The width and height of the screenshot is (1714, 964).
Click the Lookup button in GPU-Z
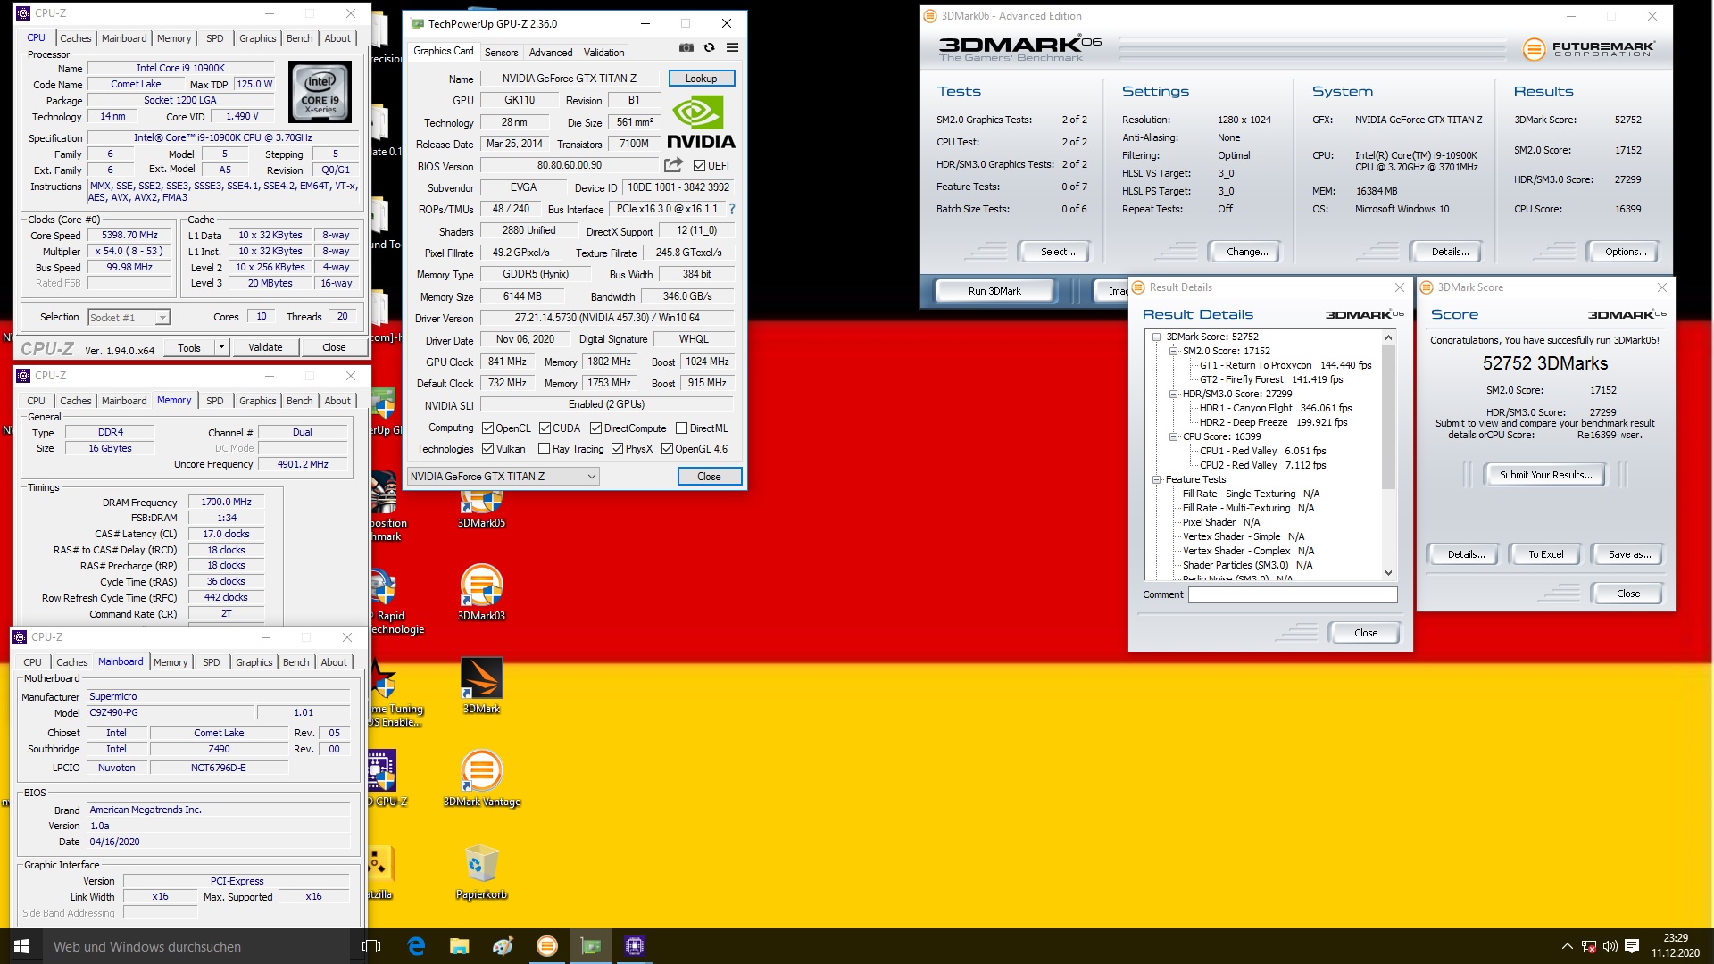702,79
